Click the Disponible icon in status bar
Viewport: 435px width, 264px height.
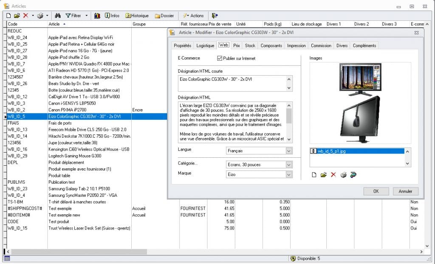point(293,258)
